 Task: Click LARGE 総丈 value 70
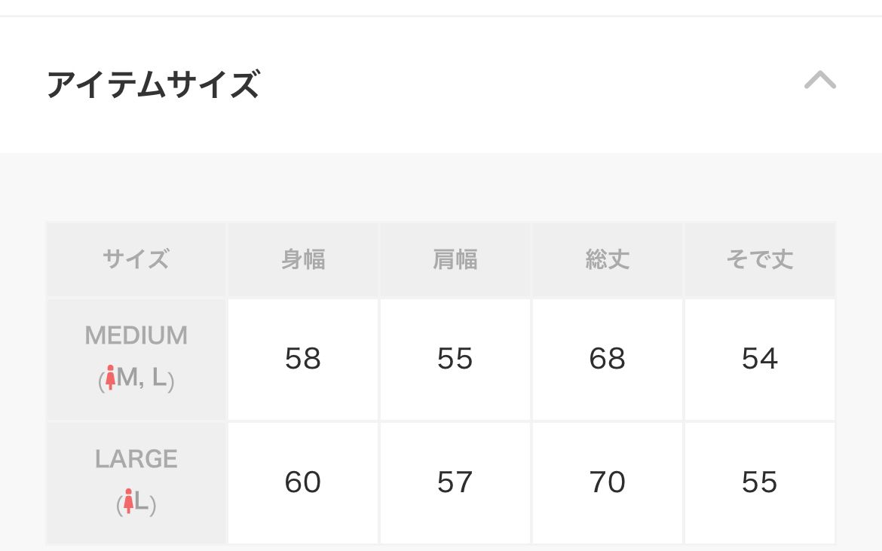pos(608,482)
